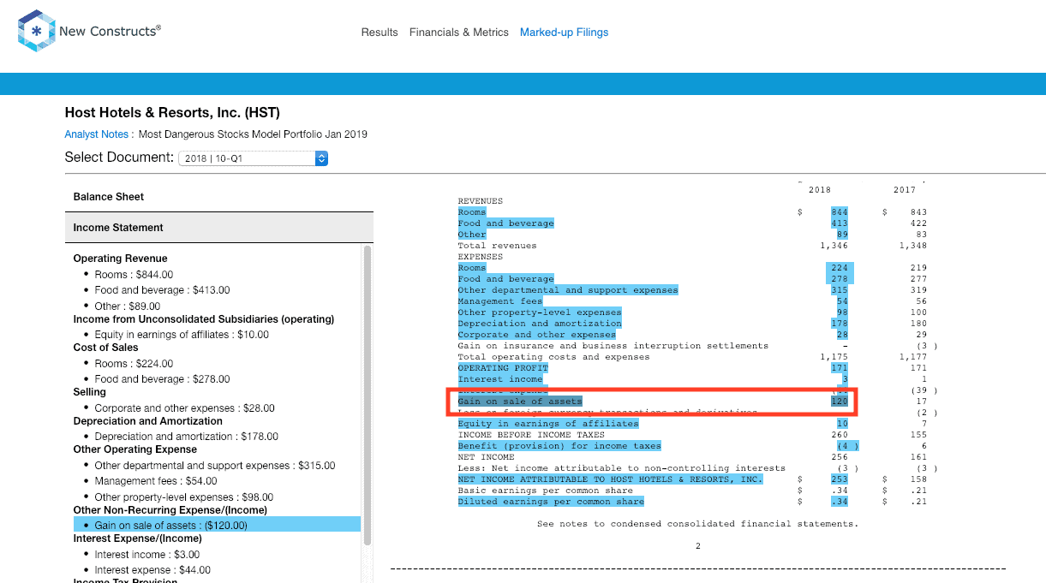Select Other property-level expenses : $98.00
This screenshot has height=583, width=1046.
(184, 497)
